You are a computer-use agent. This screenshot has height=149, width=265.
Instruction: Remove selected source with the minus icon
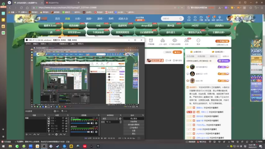point(53,134)
